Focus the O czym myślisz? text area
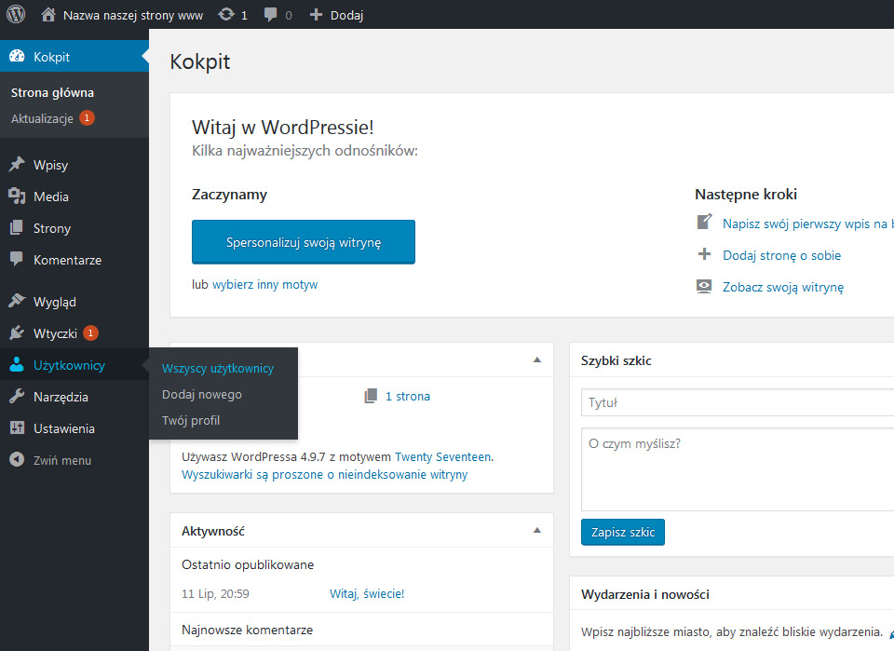This screenshot has width=894, height=651. [x=738, y=469]
